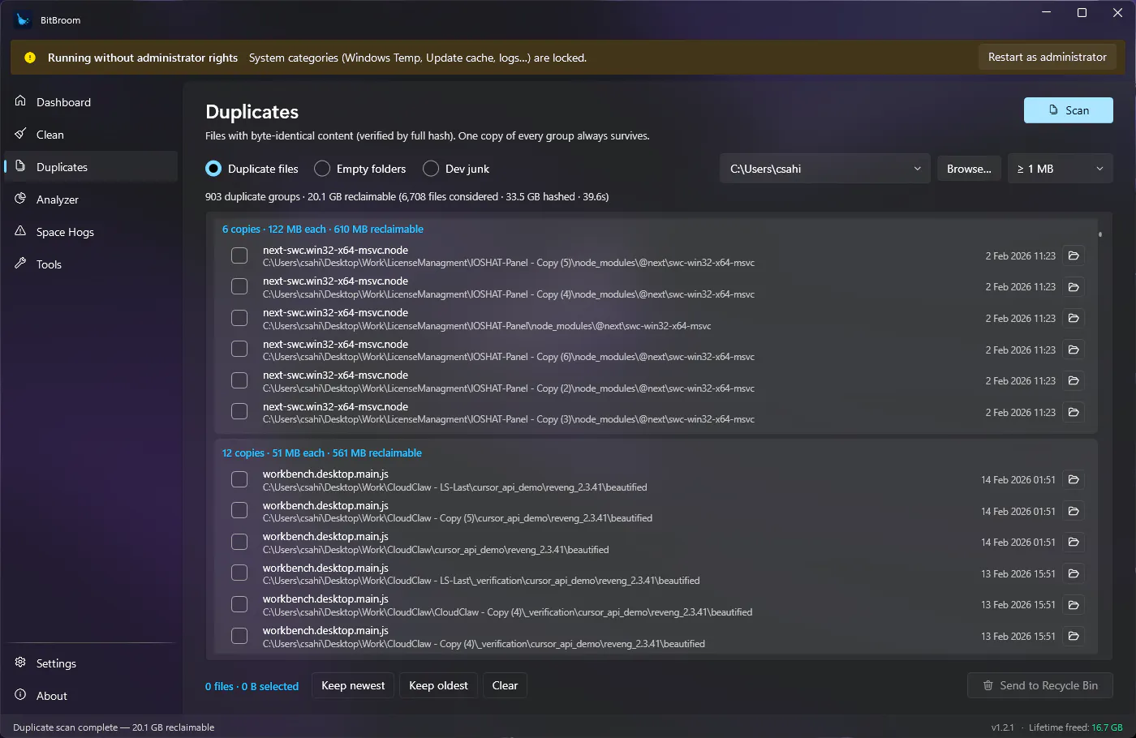
Task: Click the Space Hogs warning triangle icon
Action: [x=20, y=231]
